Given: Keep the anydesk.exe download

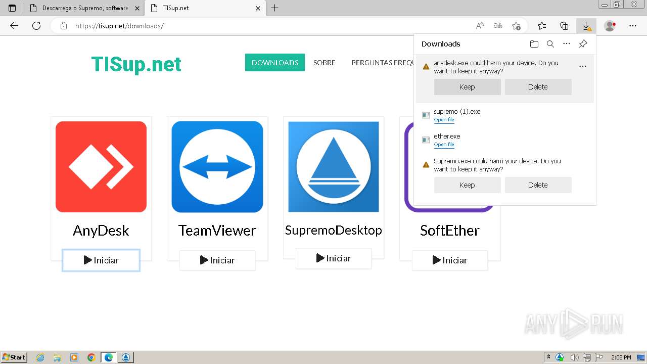Looking at the screenshot, I should coord(467,87).
